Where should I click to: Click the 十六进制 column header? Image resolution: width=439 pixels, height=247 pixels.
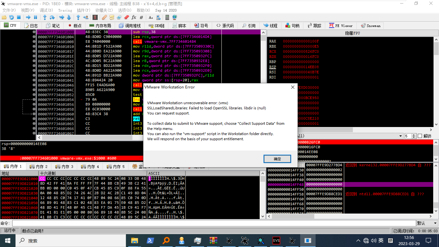point(93,173)
